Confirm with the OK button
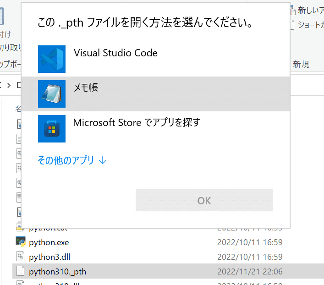The width and height of the screenshot is (324, 285). pos(204,200)
